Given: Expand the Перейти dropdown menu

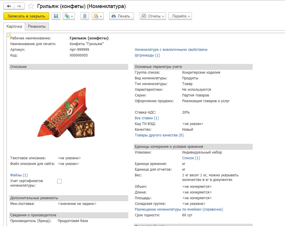Looking at the screenshot, I should [180, 16].
